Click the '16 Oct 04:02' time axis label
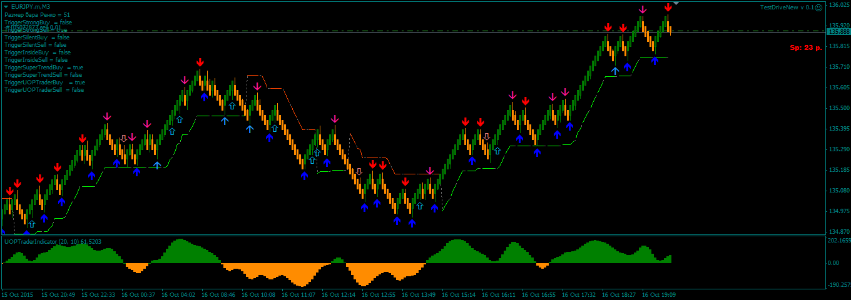 pyautogui.click(x=178, y=294)
